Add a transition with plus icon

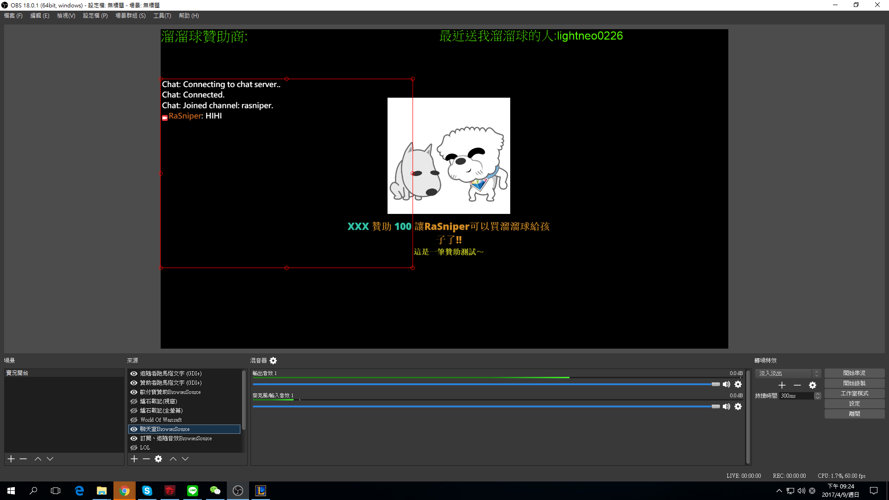(x=782, y=385)
